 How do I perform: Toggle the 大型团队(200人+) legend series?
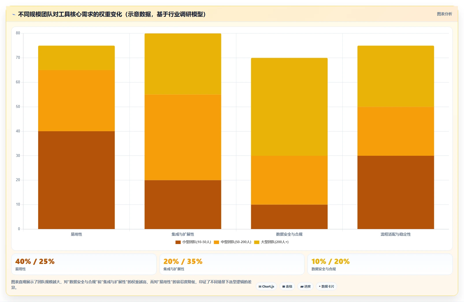[271, 242]
